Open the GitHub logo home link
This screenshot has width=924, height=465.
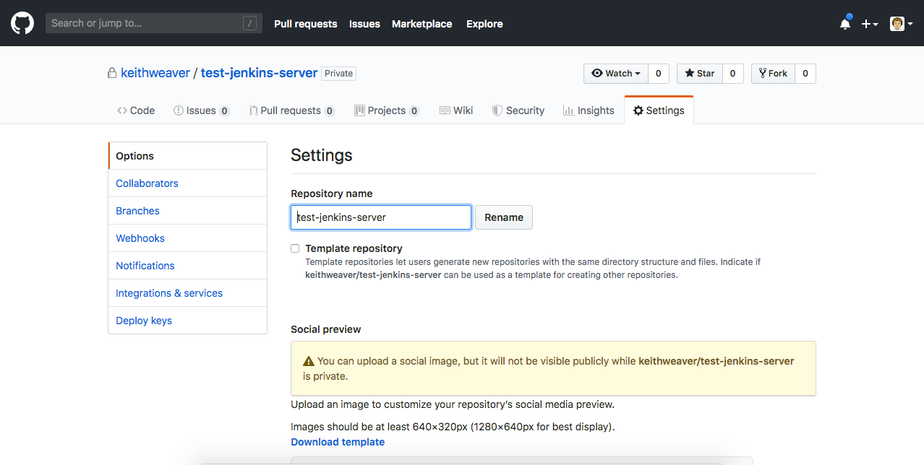[x=22, y=23]
